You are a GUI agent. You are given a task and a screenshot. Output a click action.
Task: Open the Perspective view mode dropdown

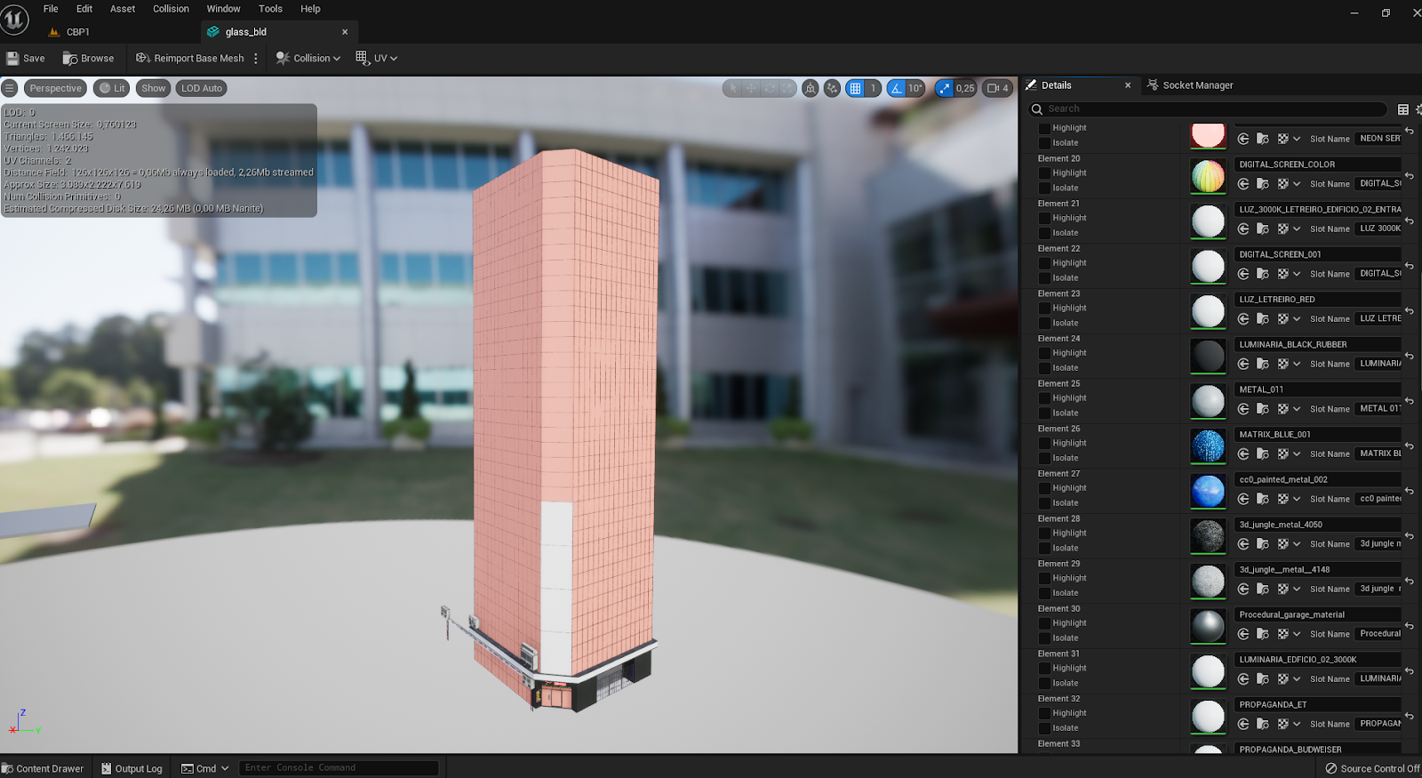pos(55,88)
